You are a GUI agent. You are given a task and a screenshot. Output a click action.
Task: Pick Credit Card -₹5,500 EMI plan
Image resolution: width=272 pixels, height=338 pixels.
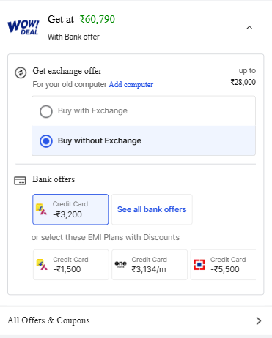tap(223, 265)
